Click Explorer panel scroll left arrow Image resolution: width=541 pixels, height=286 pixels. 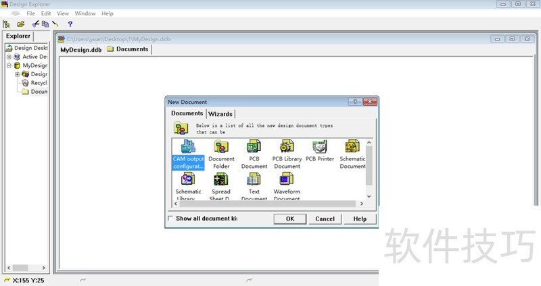click(x=9, y=268)
